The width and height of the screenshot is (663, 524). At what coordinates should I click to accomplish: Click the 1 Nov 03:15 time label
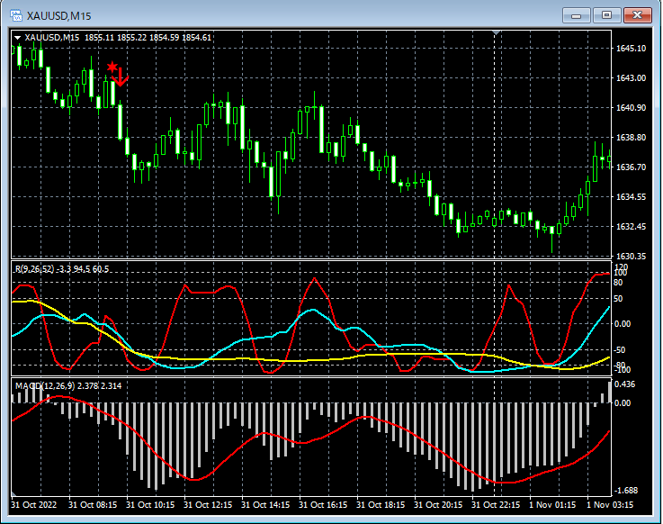click(610, 505)
